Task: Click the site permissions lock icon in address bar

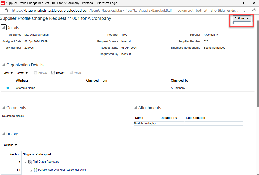Action: [x=6, y=11]
